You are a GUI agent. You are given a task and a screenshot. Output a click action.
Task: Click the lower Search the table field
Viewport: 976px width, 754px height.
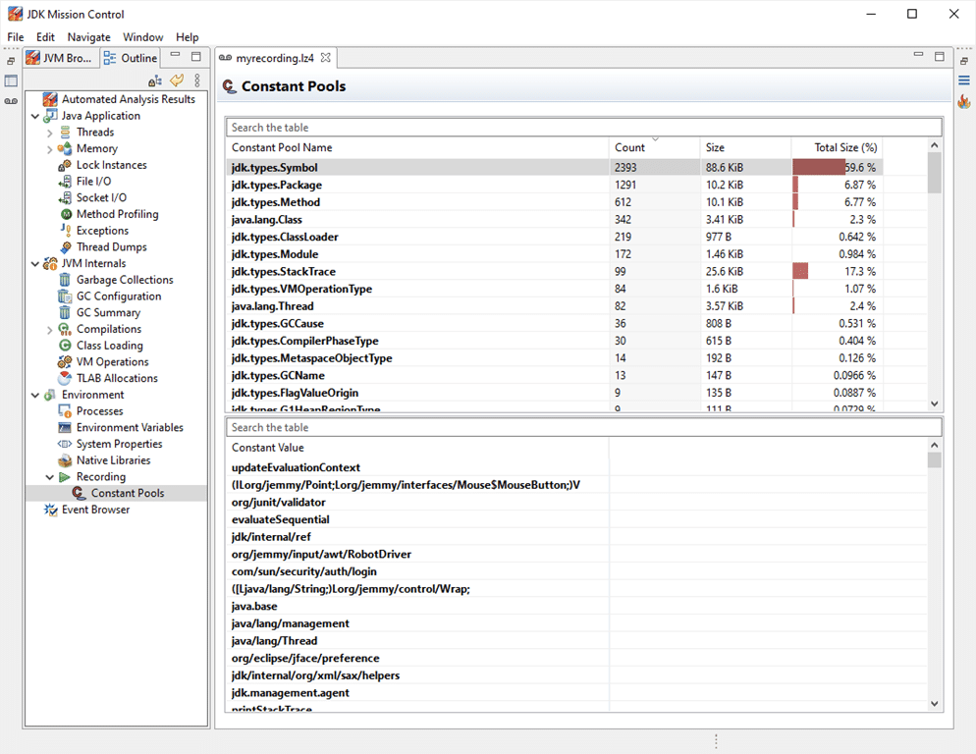point(583,427)
